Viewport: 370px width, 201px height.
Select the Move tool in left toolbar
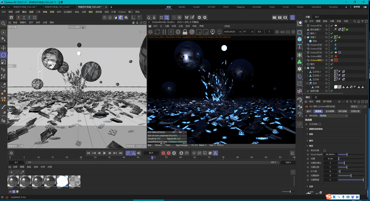[x=3, y=48]
